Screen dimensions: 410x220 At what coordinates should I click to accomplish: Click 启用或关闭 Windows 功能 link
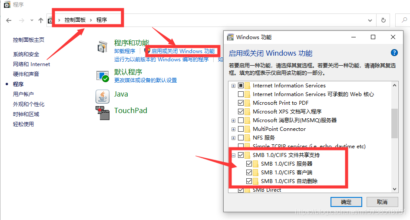[x=183, y=51]
